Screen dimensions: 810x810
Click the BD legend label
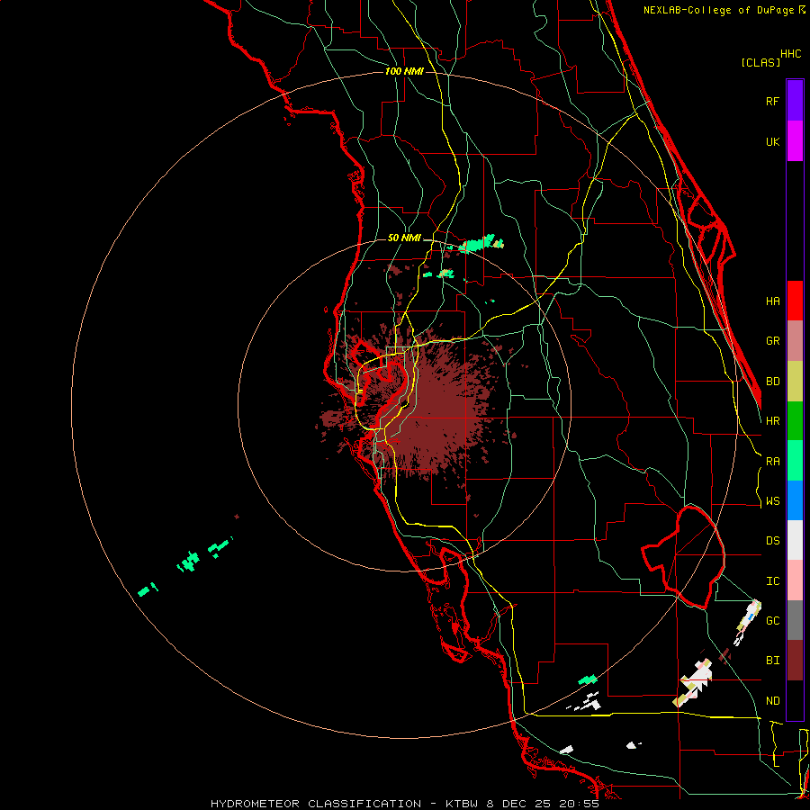click(772, 382)
